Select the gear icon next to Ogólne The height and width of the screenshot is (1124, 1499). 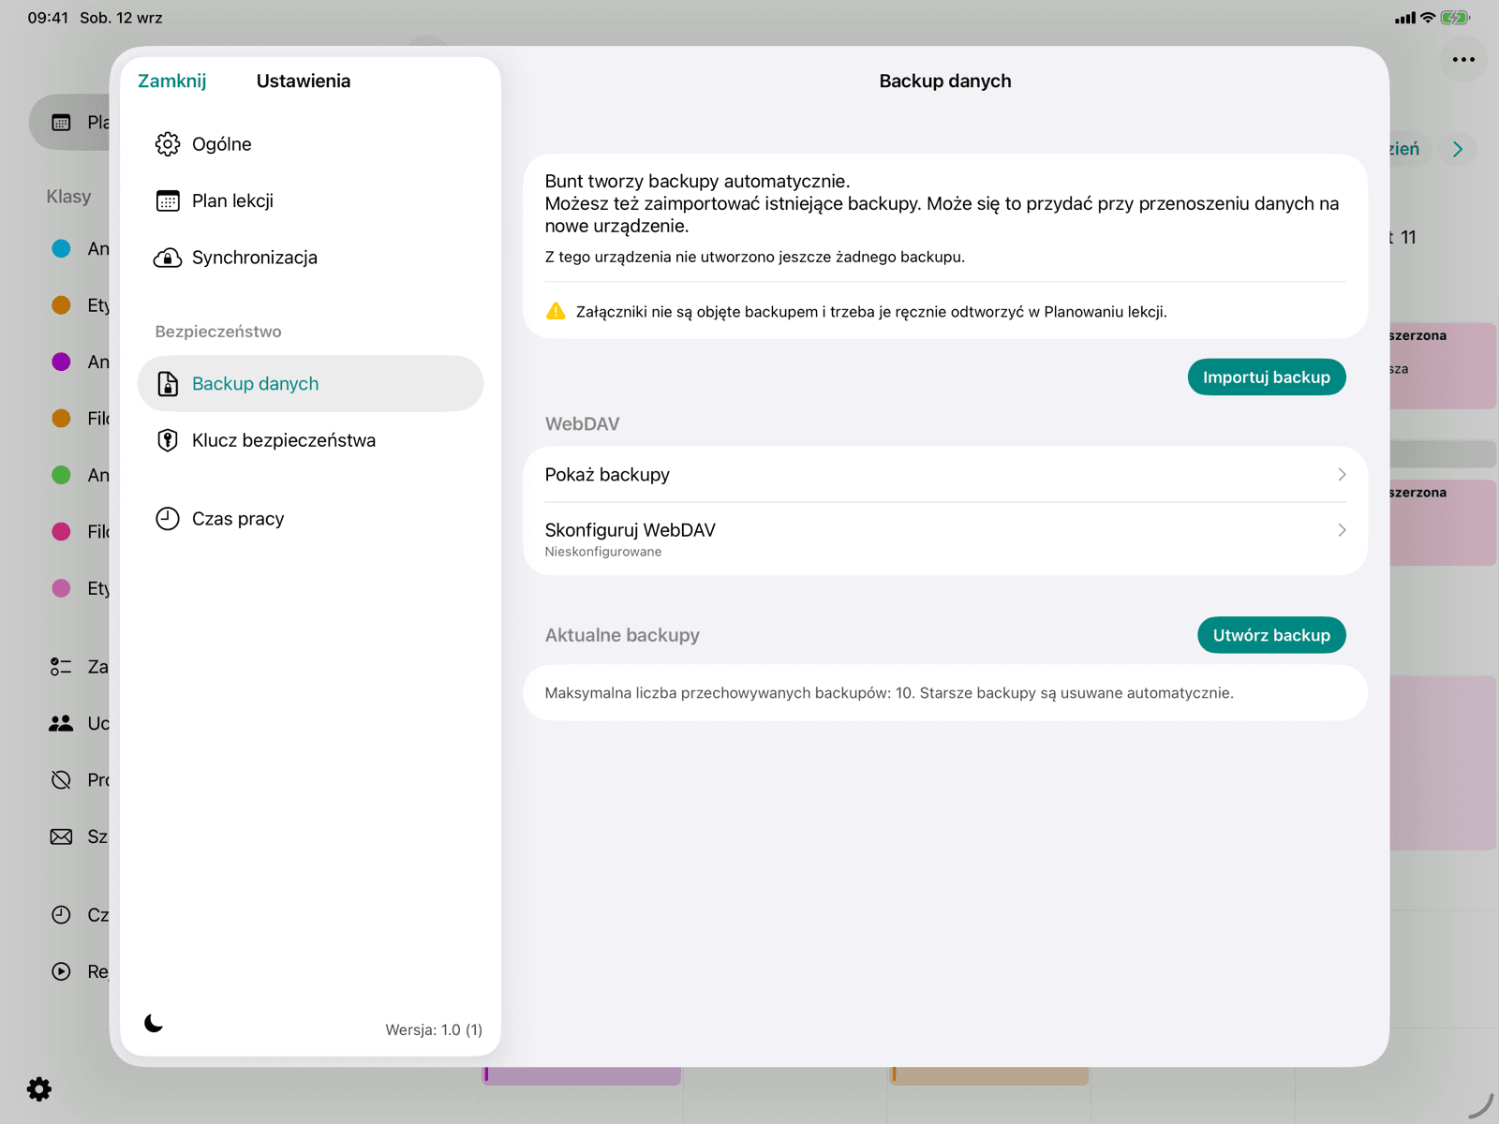168,144
